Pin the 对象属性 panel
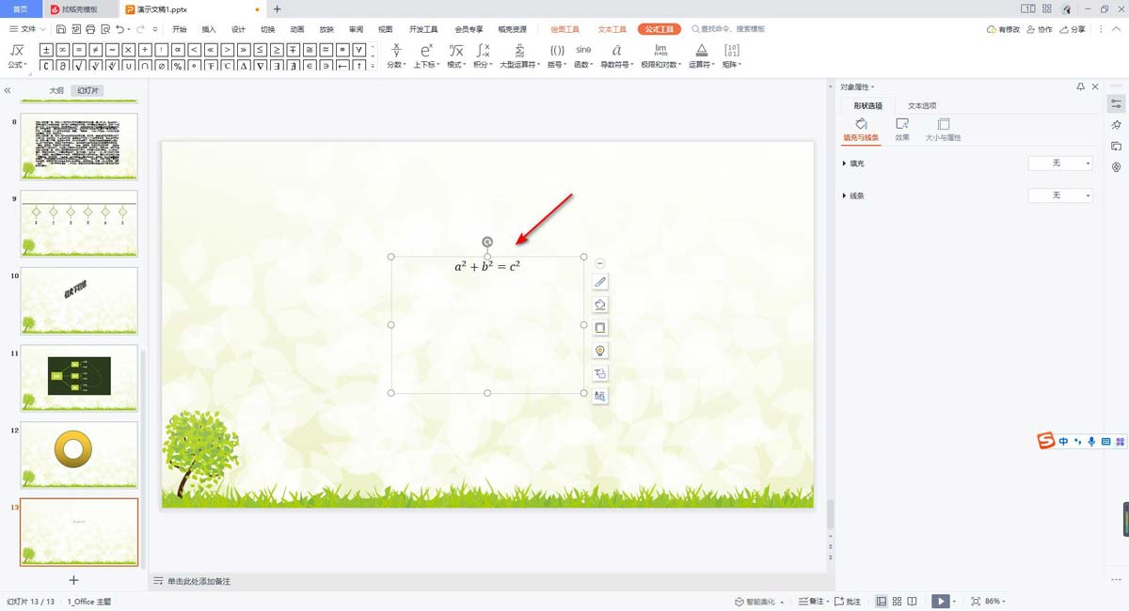Image resolution: width=1129 pixels, height=611 pixels. click(1081, 86)
